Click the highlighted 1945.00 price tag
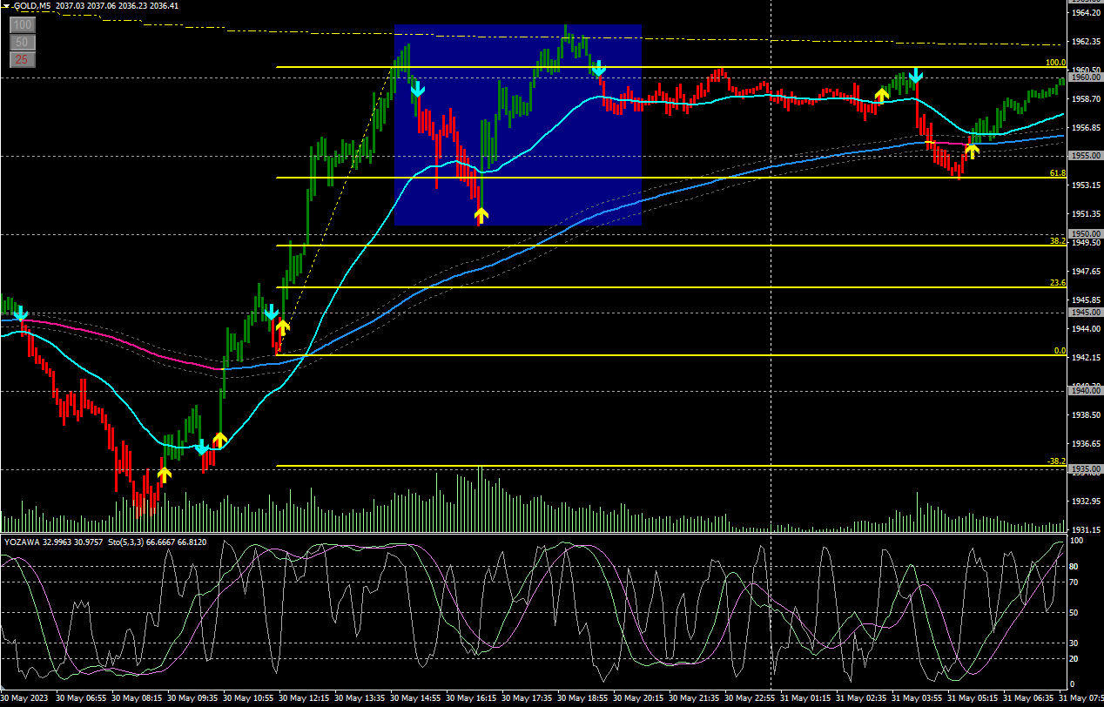 click(x=1086, y=313)
